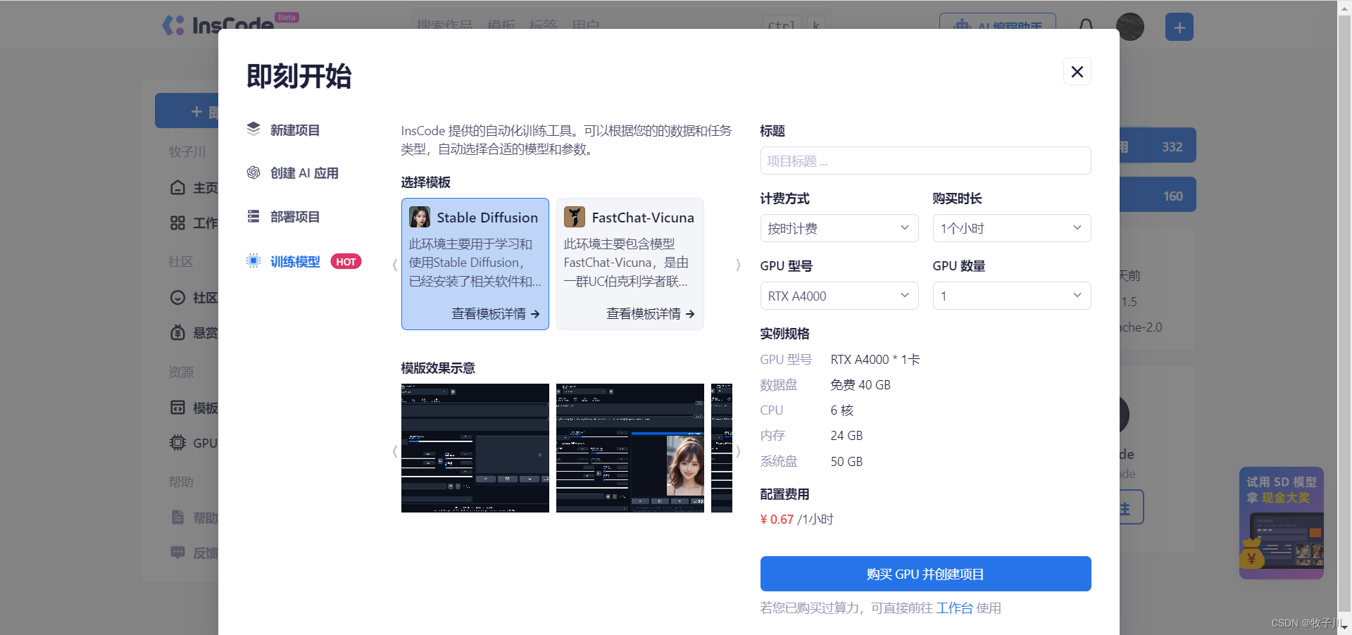Open the 计费方式 dropdown
The height and width of the screenshot is (635, 1352).
(839, 228)
